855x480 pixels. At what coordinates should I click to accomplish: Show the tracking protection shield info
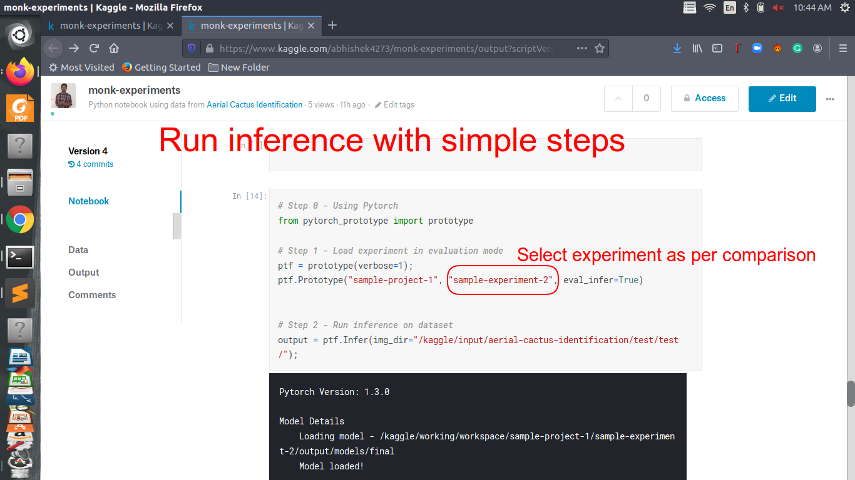(192, 48)
